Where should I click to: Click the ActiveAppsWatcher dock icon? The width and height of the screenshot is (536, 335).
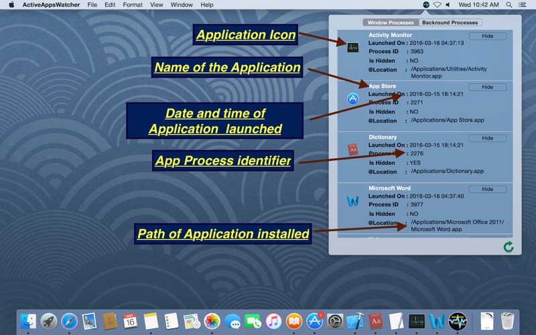pos(458,322)
